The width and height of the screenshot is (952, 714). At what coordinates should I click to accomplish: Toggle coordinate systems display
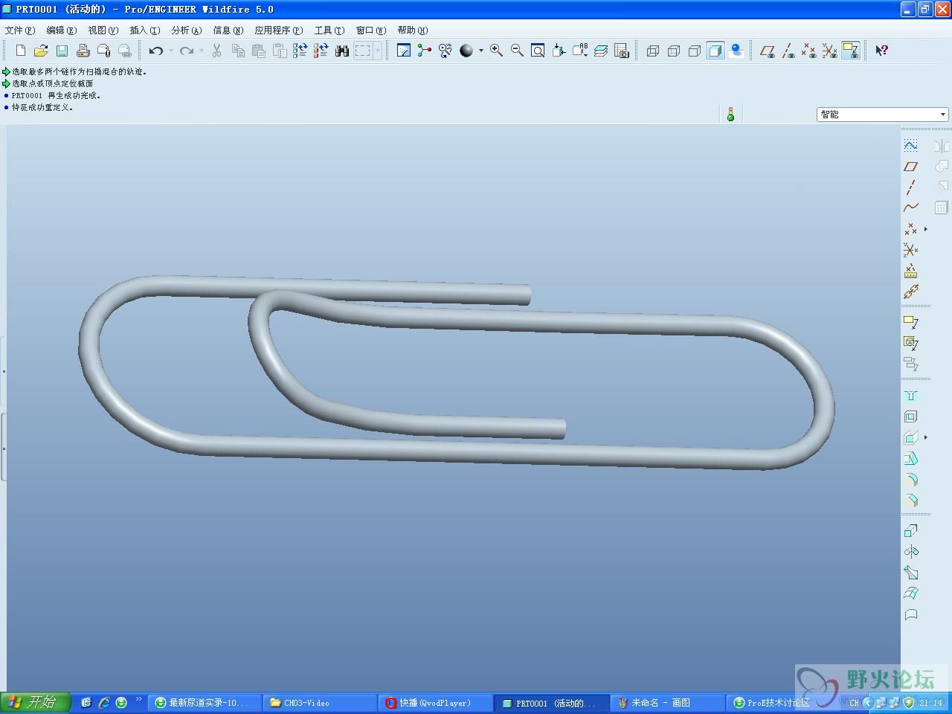[x=830, y=51]
